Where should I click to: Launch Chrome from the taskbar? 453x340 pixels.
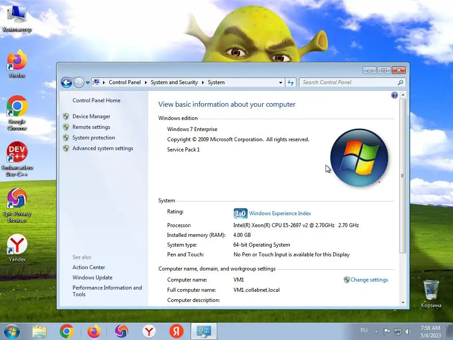pos(67,331)
